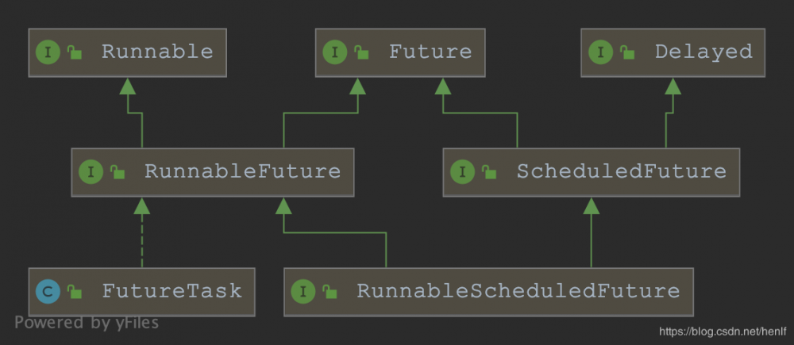Click the green lock icon on Delayed
794x345 pixels.
tap(626, 52)
